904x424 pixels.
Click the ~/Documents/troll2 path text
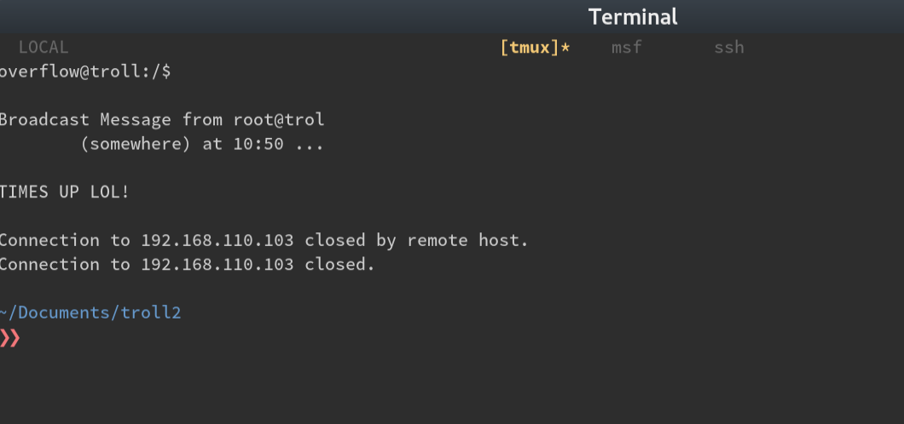[90, 313]
